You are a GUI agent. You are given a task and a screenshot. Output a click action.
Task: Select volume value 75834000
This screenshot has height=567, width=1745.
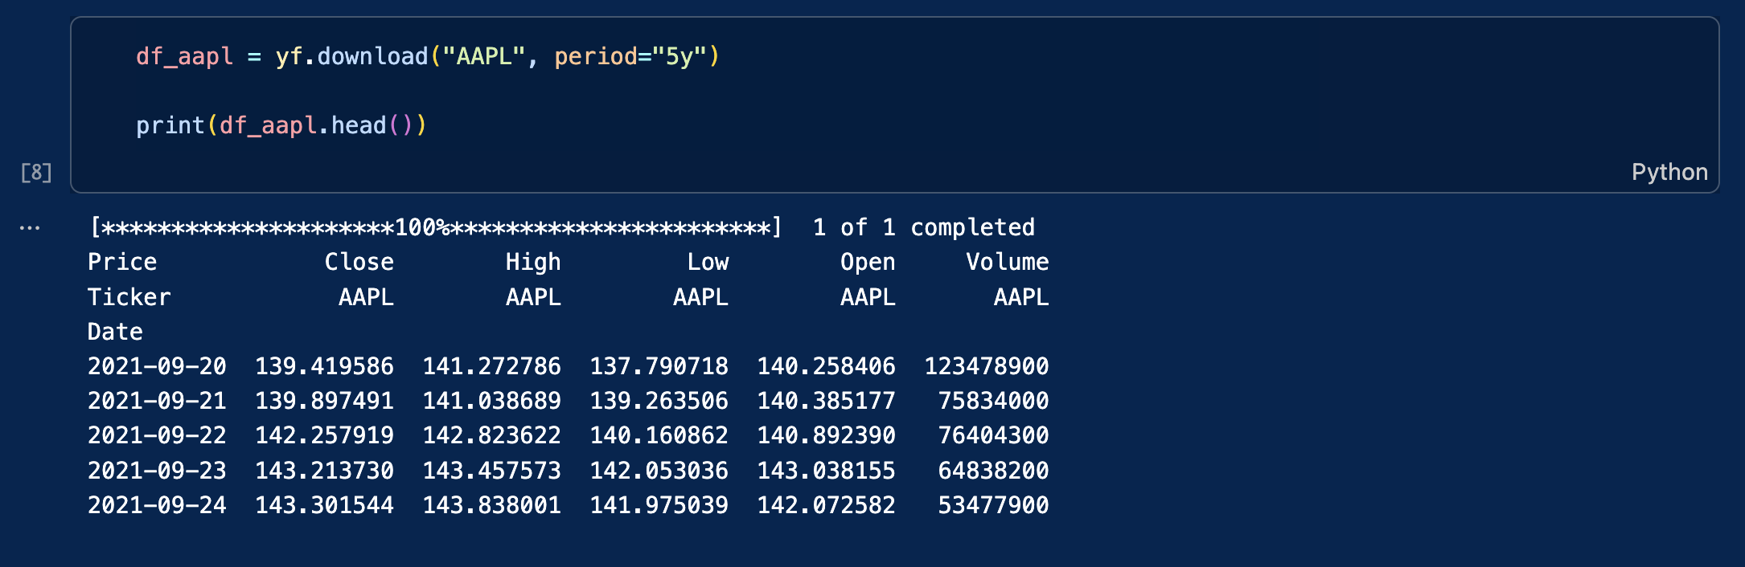pos(993,402)
